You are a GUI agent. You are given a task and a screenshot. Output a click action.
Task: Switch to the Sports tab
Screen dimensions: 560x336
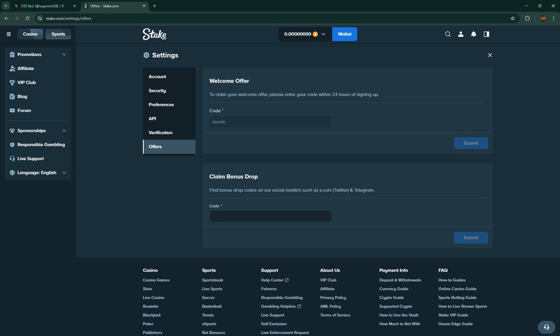58,34
